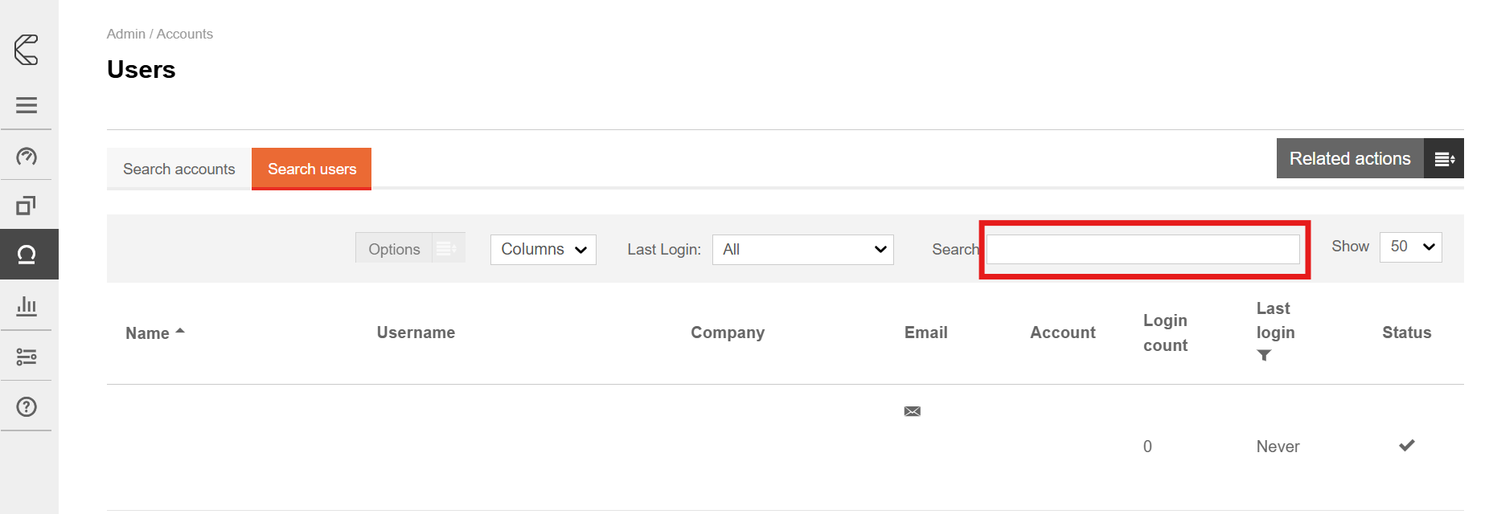1489x514 pixels.
Task: Click the Search input field
Action: coord(1142,250)
